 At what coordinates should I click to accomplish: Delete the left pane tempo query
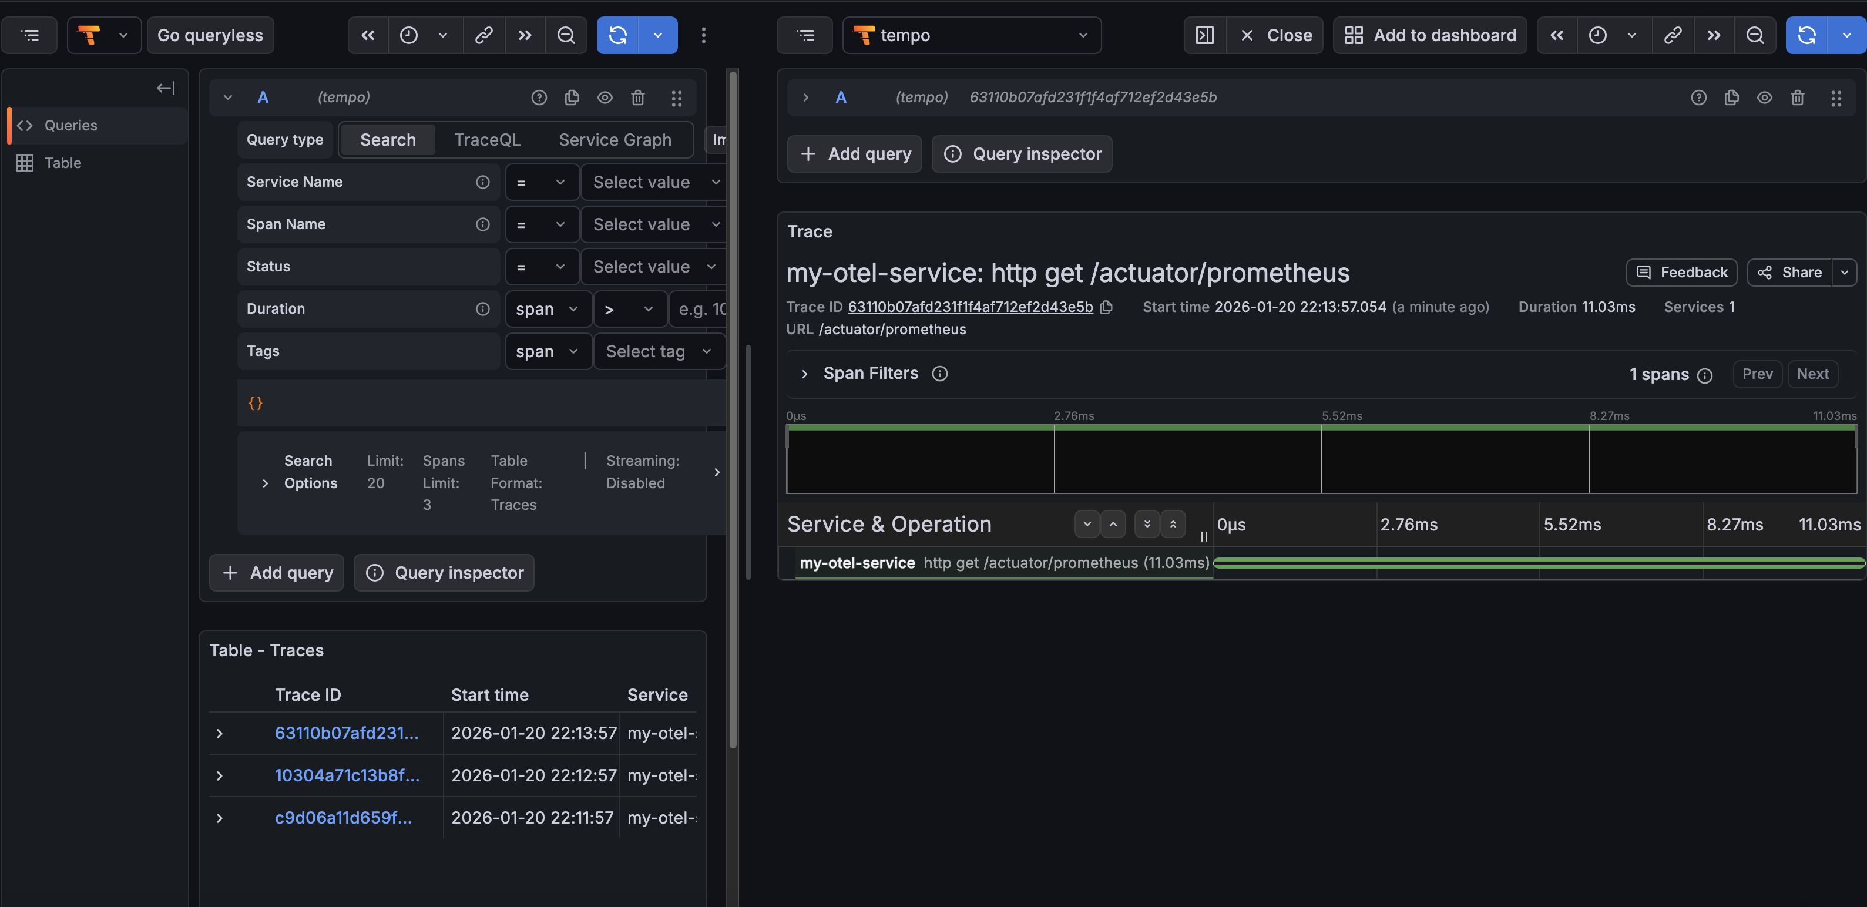[x=637, y=97]
